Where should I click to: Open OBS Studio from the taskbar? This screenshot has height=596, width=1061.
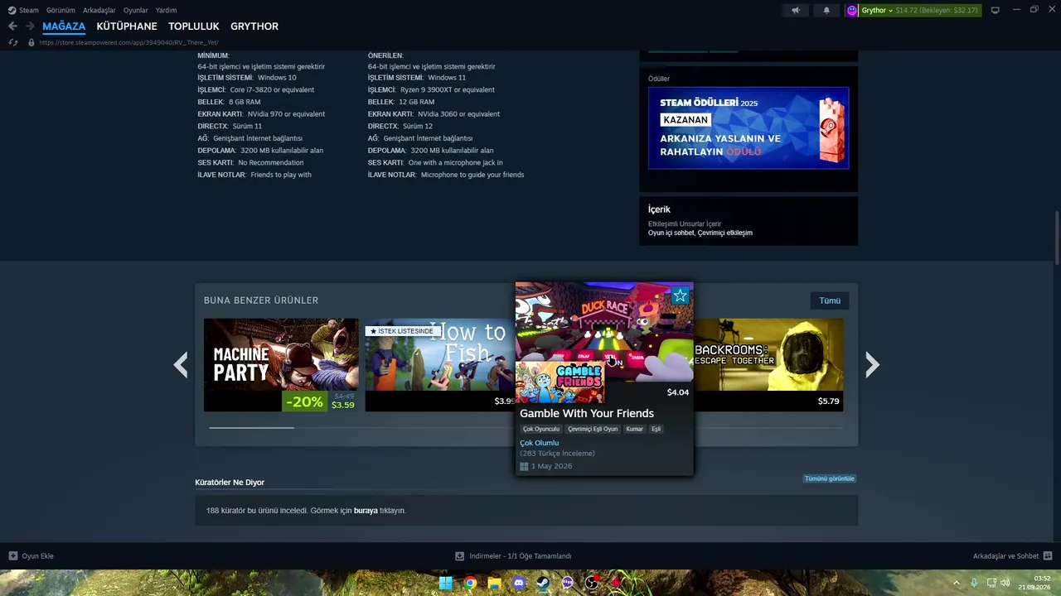tap(592, 583)
